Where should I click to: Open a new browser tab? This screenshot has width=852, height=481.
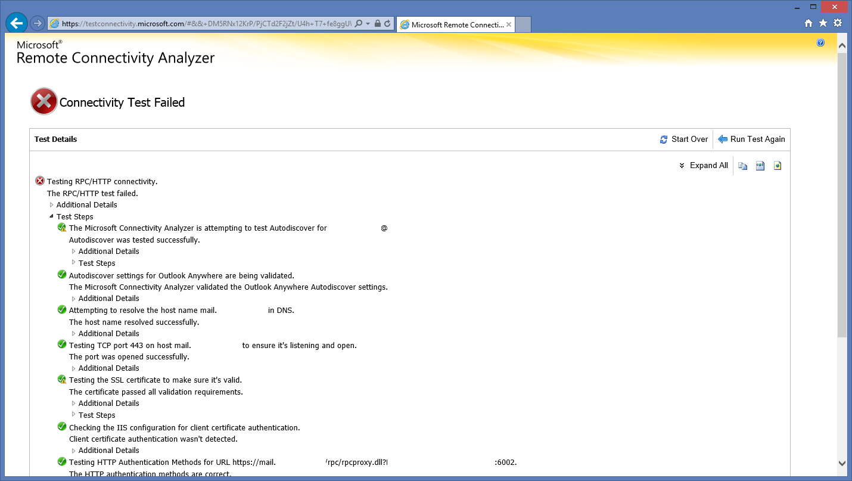pos(523,24)
